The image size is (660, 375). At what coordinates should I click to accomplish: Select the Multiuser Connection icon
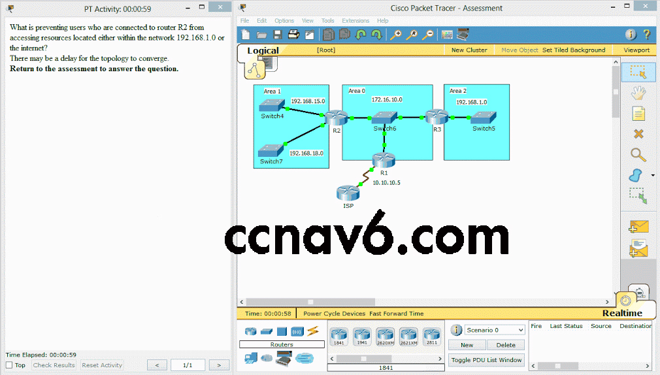point(305,359)
